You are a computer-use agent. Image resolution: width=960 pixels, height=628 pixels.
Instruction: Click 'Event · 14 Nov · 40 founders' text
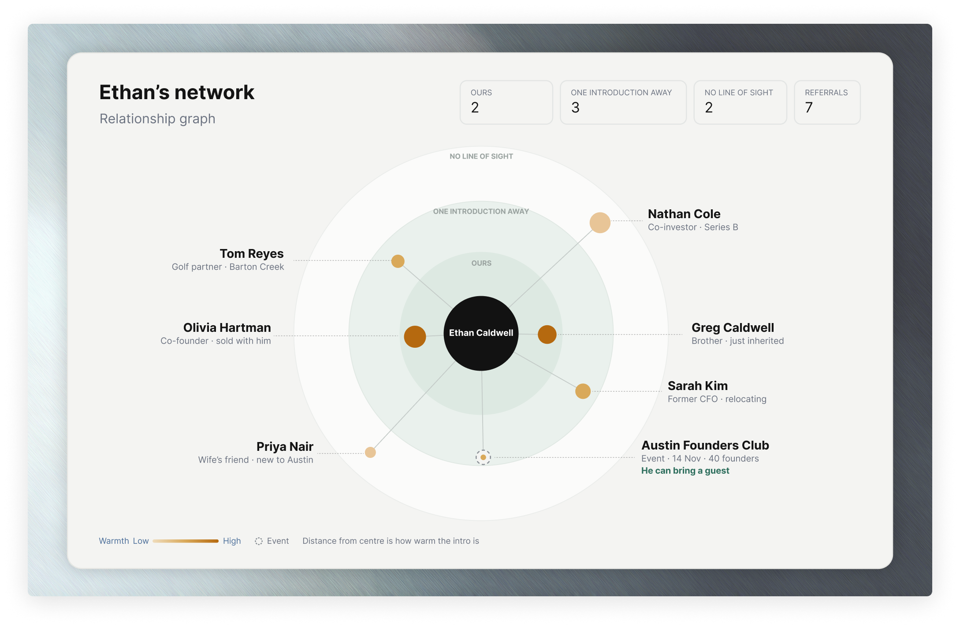click(700, 459)
